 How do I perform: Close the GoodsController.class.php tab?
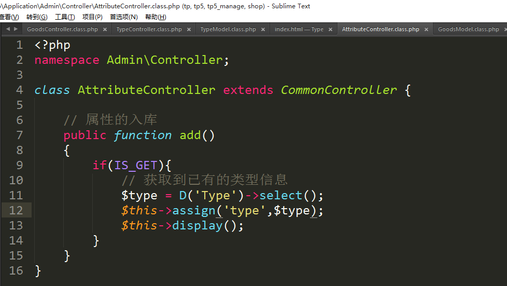click(105, 30)
